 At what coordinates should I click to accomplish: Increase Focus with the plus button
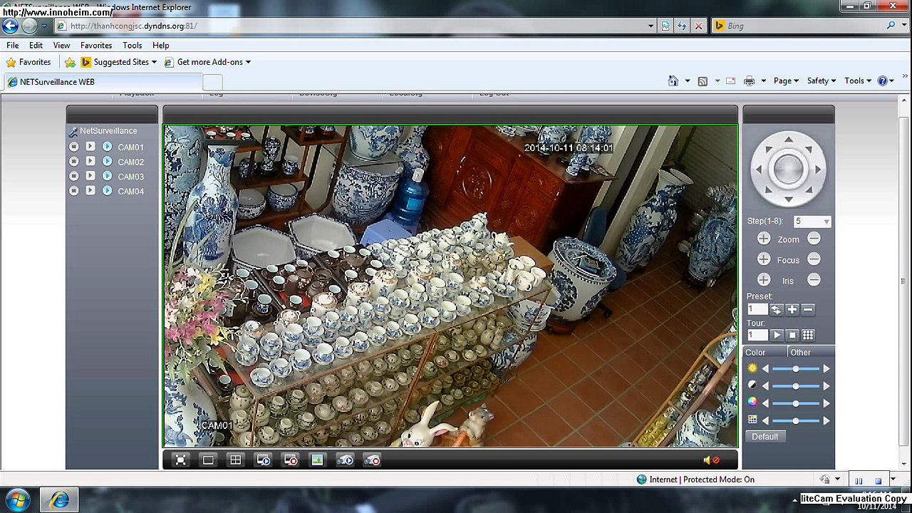[x=764, y=260]
